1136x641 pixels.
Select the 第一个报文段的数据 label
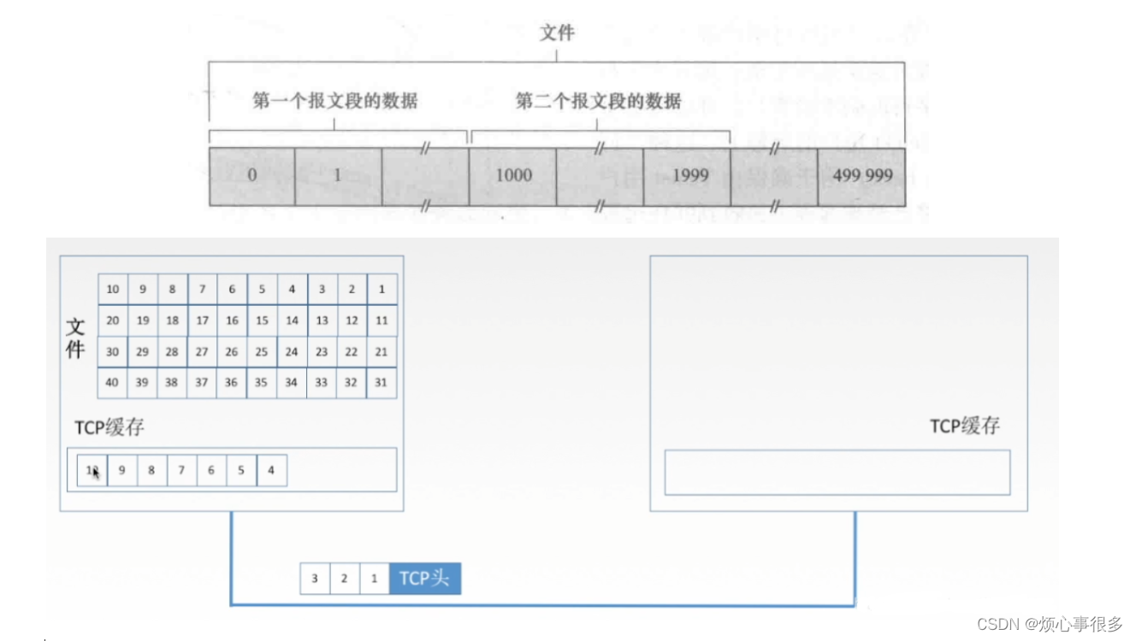(335, 101)
